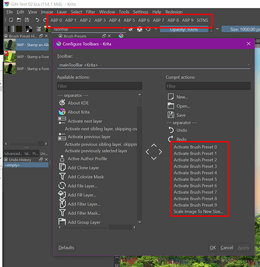
Task: Float the Brush Presets docker
Action: click(x=104, y=36)
